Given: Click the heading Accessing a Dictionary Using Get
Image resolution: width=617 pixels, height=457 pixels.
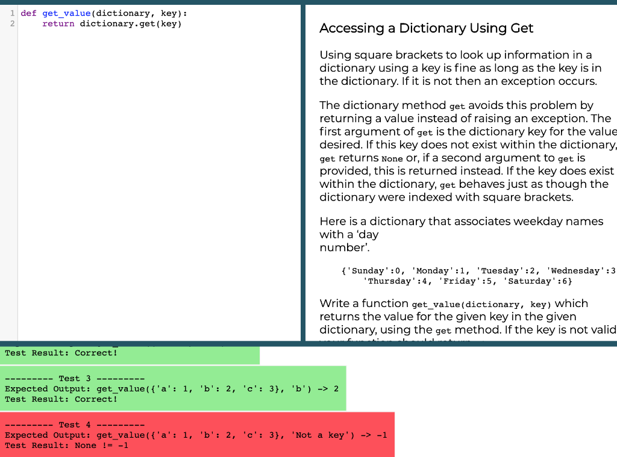Looking at the screenshot, I should pyautogui.click(x=427, y=28).
